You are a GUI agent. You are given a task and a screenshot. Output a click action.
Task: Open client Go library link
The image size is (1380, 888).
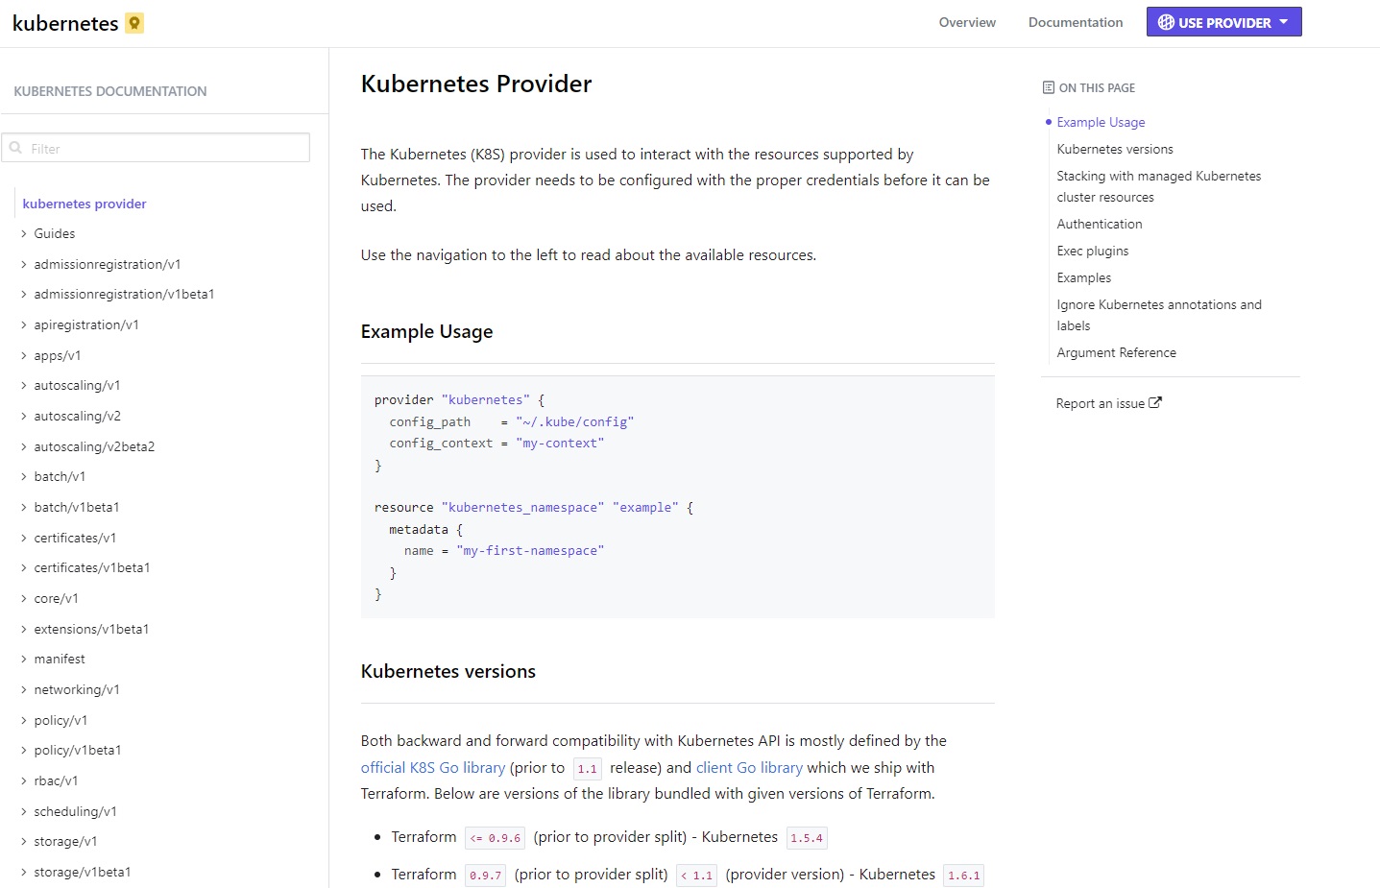(749, 767)
